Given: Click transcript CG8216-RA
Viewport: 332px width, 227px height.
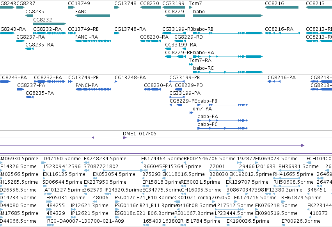Looking at the screenshot, I should (279, 29).
